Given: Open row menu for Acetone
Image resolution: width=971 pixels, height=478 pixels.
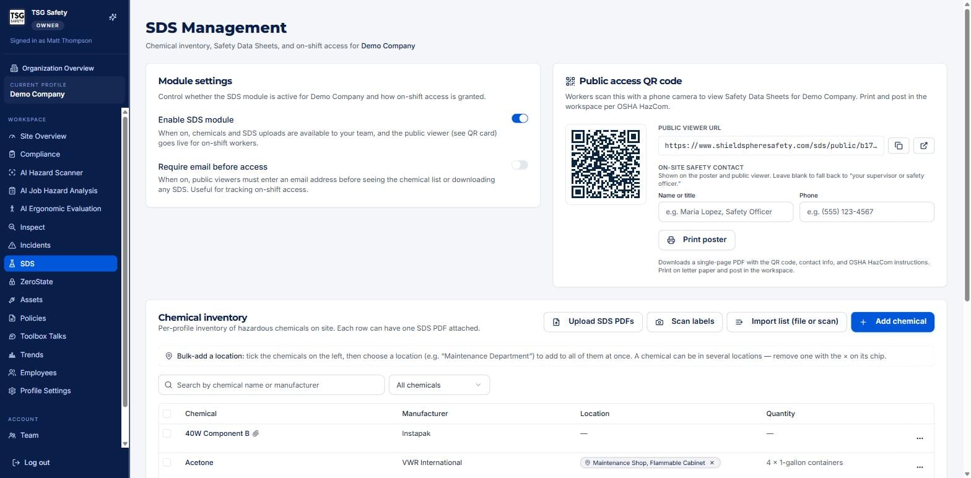Looking at the screenshot, I should [920, 467].
